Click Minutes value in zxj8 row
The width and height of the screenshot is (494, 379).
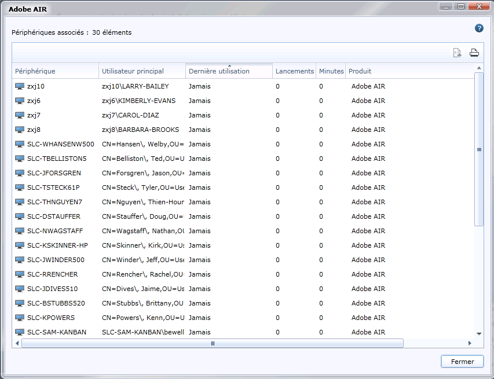point(321,130)
